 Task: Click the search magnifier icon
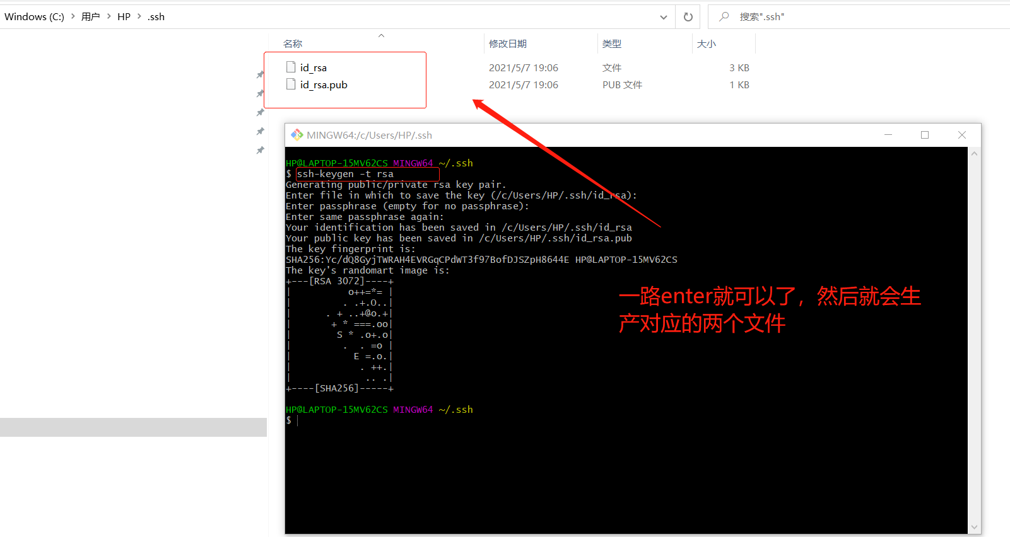(724, 16)
